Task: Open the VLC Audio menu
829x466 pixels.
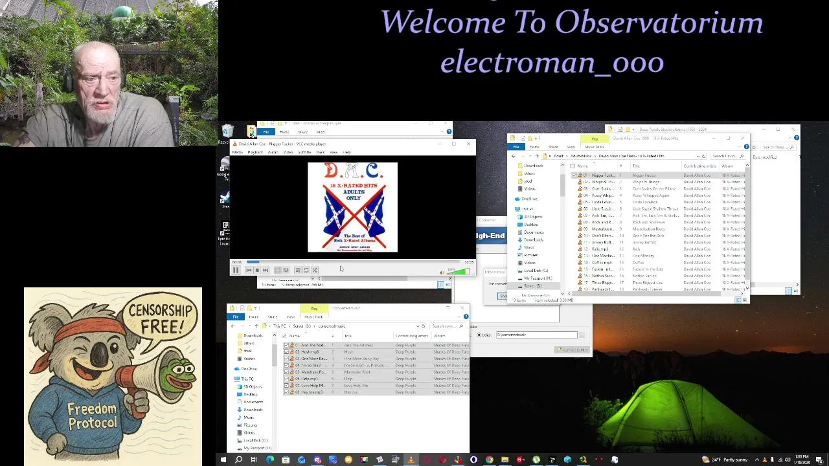Action: 273,152
